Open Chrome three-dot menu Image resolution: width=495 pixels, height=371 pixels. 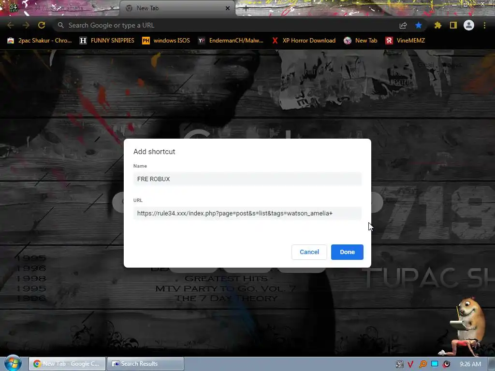(x=484, y=25)
